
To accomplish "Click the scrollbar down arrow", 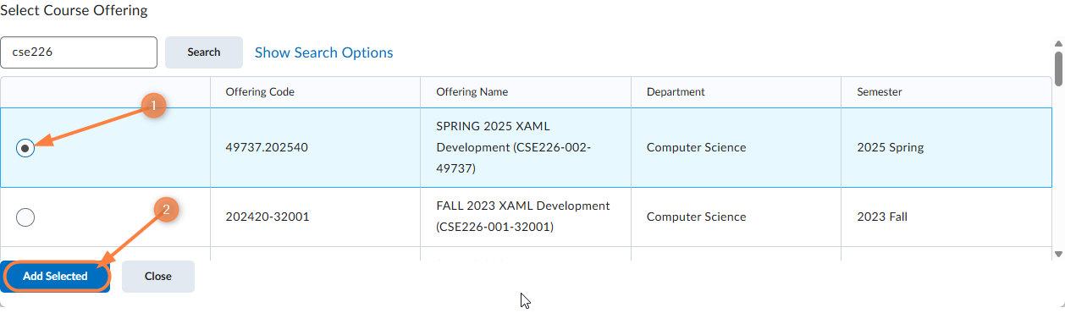I will pos(1058,253).
